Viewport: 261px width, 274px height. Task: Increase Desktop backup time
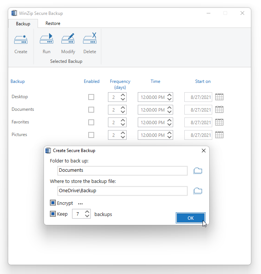(169, 95)
